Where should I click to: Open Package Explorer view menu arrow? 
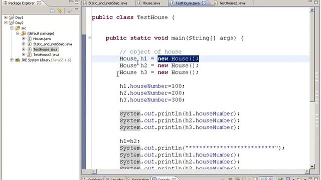77,9
